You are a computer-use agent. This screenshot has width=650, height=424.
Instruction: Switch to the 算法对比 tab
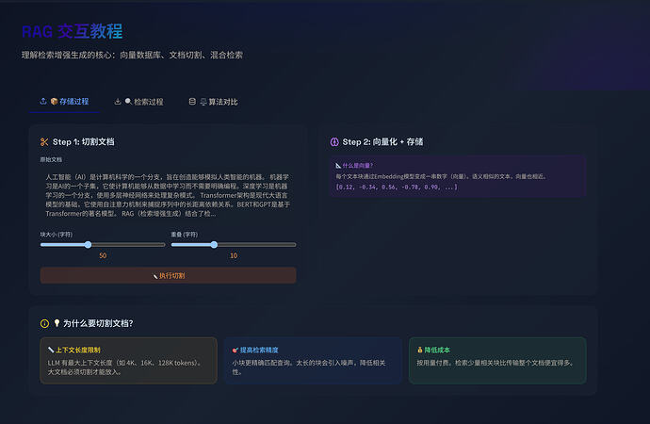pos(214,102)
